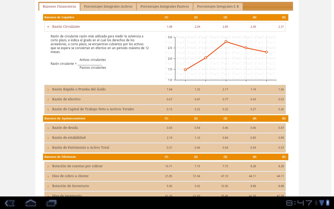Viewport: 334px width, 209px height.
Task: Open the Razón de estabilidad label
Action: pos(69,138)
